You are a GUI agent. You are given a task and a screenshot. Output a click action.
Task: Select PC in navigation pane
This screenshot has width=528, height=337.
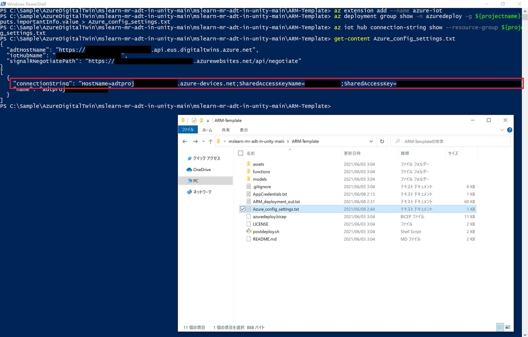(205, 180)
